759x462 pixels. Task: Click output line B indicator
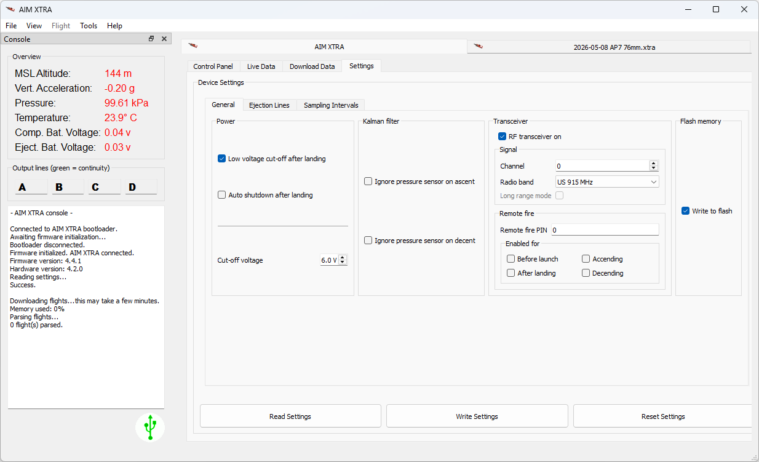68,187
